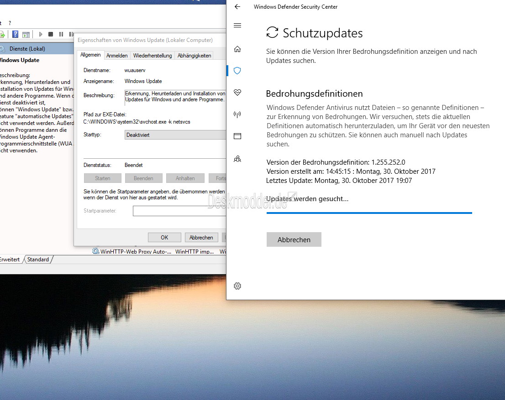The image size is (505, 400).
Task: Switch to the Anmelden tab
Action: tap(117, 56)
